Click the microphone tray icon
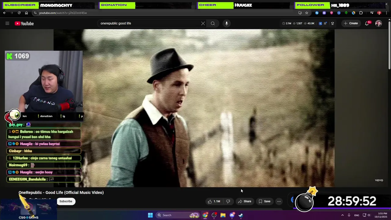Screen dimensions: 391x220 tap(349, 215)
